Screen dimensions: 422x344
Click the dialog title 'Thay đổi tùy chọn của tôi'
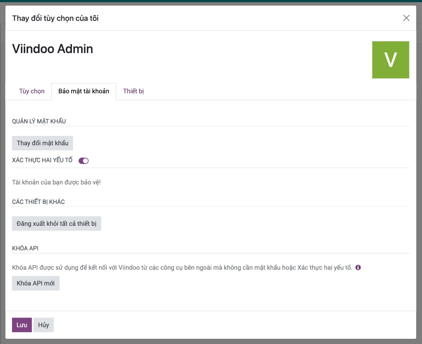[x=56, y=18]
